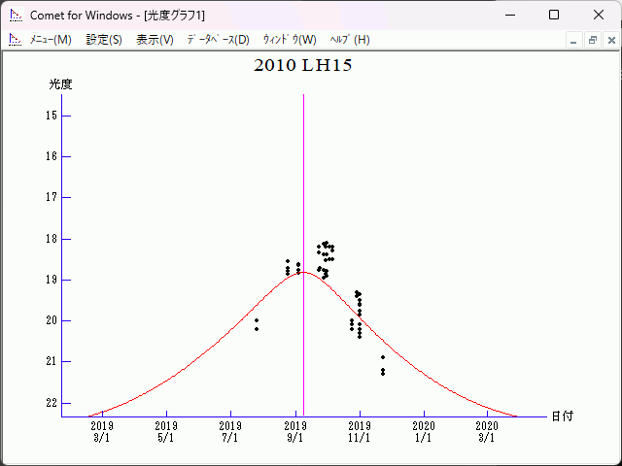Screen dimensions: 622x466
Task: Click the 2020 3/1 date tick label
Action: [x=486, y=431]
